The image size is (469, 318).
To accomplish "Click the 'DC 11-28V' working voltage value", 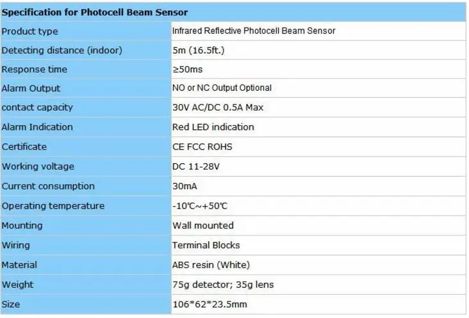I will pos(196,166).
